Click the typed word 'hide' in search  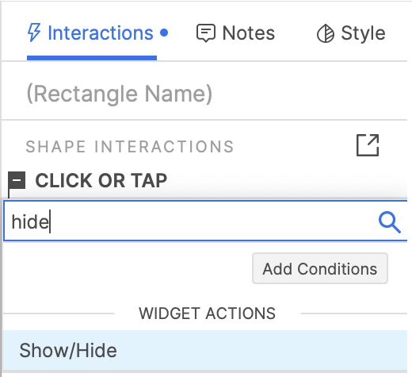coord(30,221)
